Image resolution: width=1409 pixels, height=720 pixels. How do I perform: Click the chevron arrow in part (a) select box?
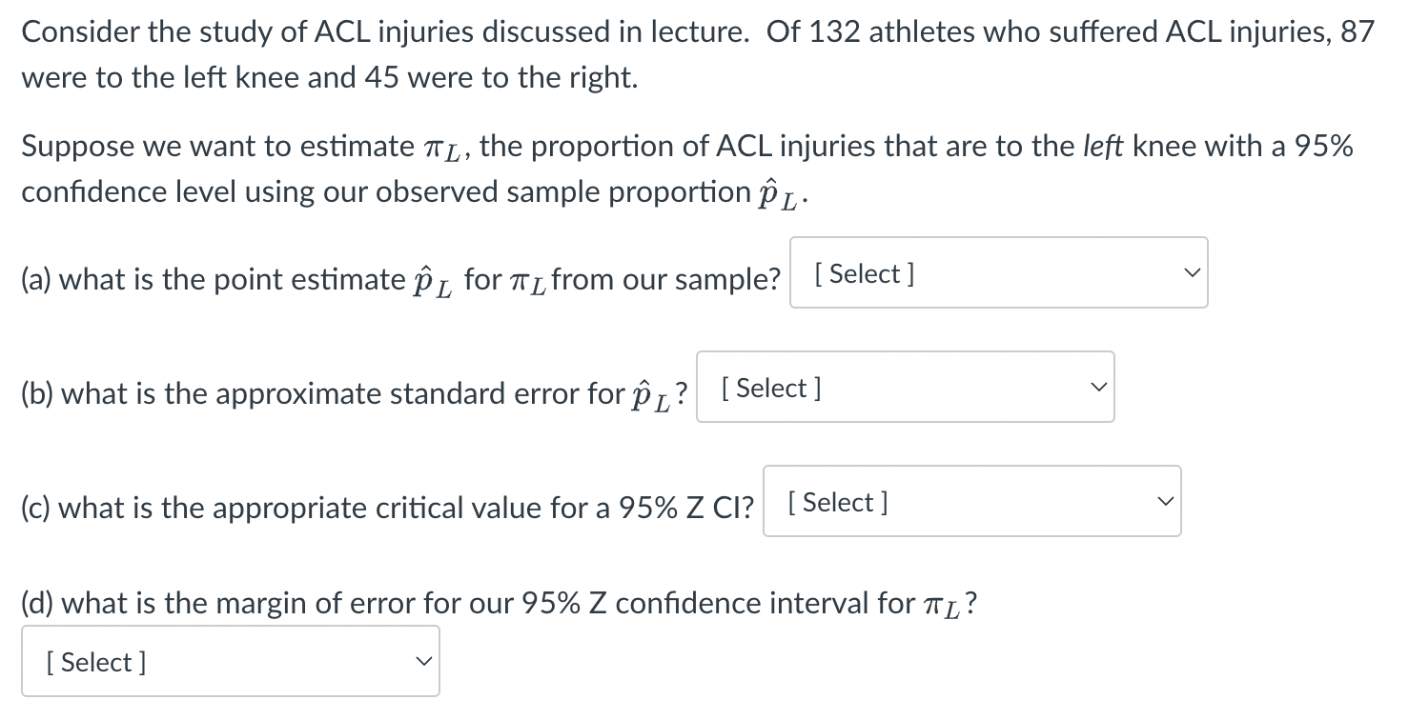coord(1188,273)
